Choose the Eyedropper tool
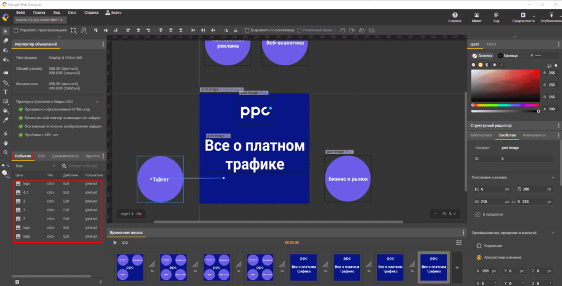Image resolution: width=562 pixels, height=286 pixels. [x=5, y=119]
